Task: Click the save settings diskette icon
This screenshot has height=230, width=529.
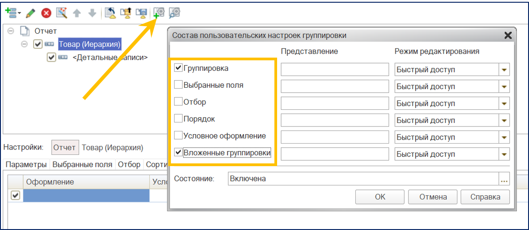Action: coord(141,13)
